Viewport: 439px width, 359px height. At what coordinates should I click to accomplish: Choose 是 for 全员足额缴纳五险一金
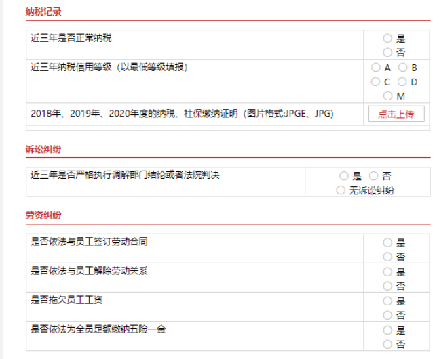387,331
